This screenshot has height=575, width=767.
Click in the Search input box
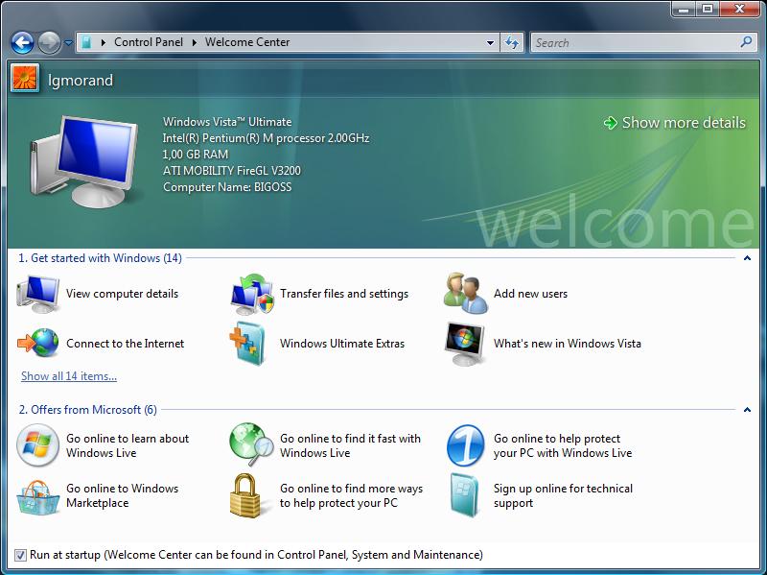(x=635, y=42)
